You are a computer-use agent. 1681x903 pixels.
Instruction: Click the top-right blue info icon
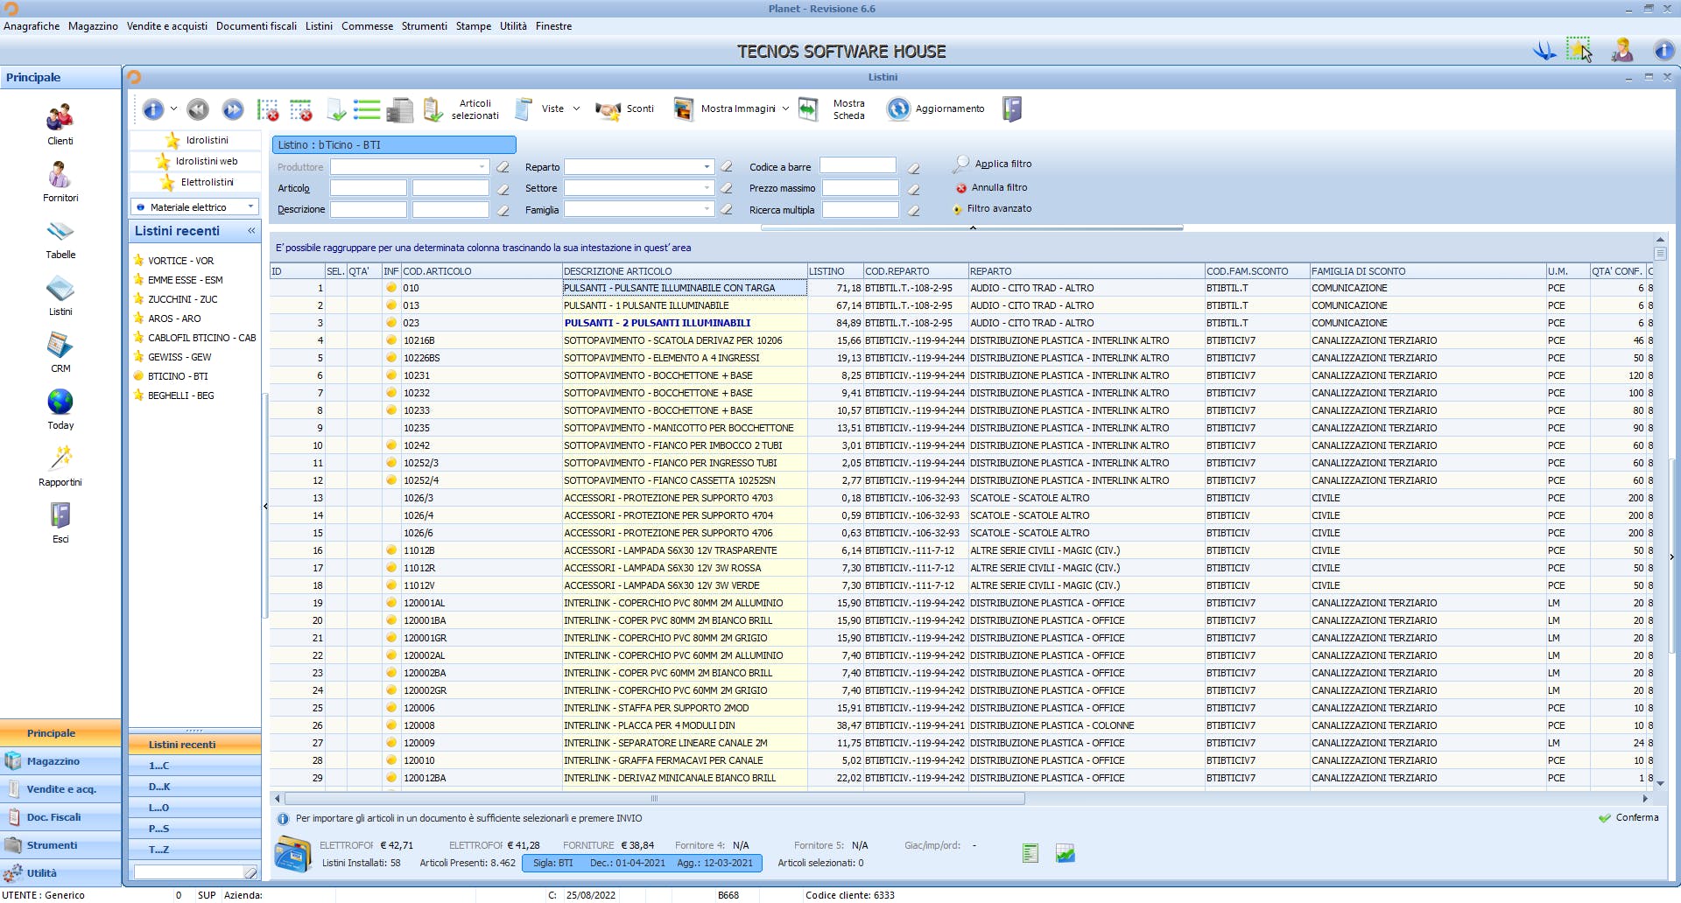[1663, 51]
